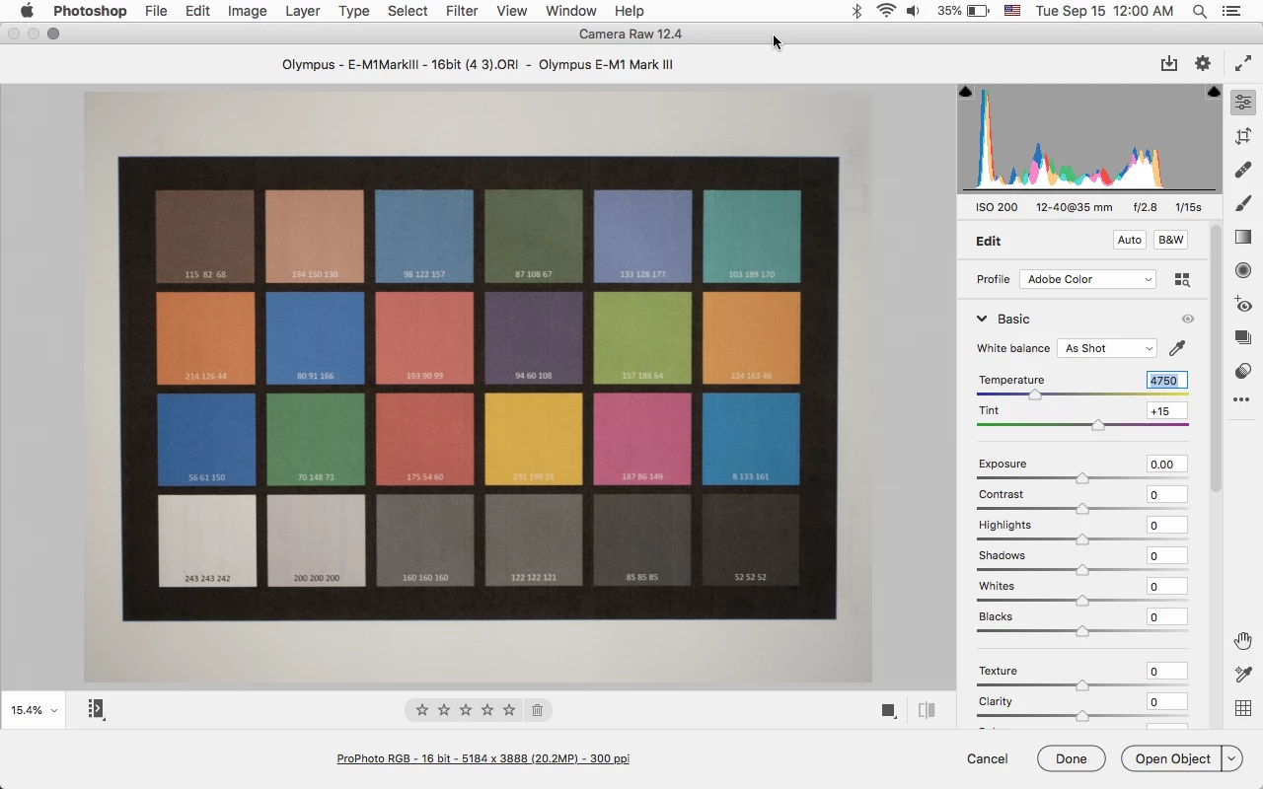Collapse the Basic panel section
This screenshot has width=1263, height=789.
tap(982, 319)
